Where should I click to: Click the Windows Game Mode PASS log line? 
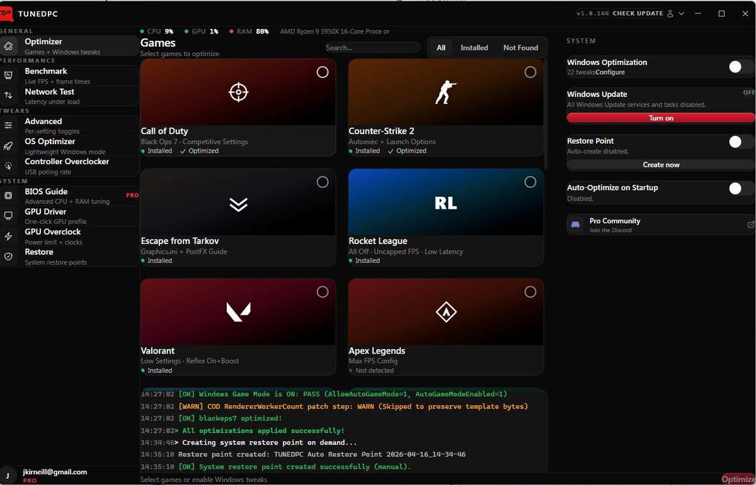click(x=324, y=394)
